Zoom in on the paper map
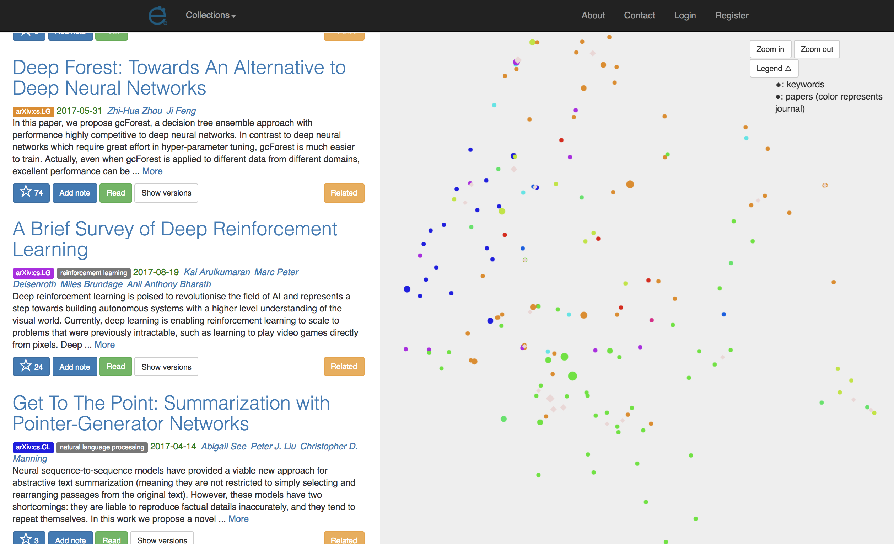 770,49
